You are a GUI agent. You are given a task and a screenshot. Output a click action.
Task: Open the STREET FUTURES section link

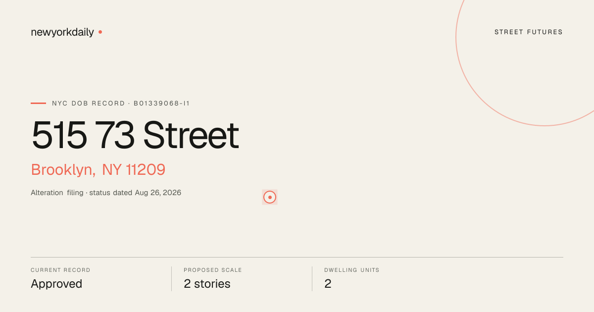click(x=529, y=32)
